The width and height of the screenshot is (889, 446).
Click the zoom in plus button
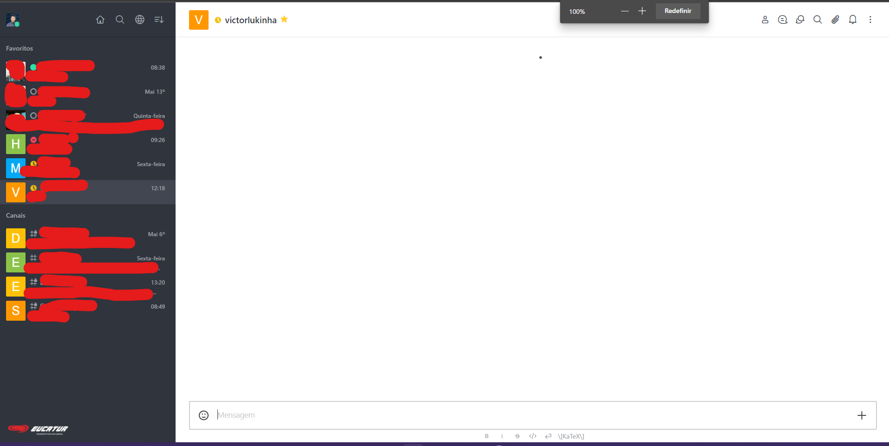tap(642, 11)
